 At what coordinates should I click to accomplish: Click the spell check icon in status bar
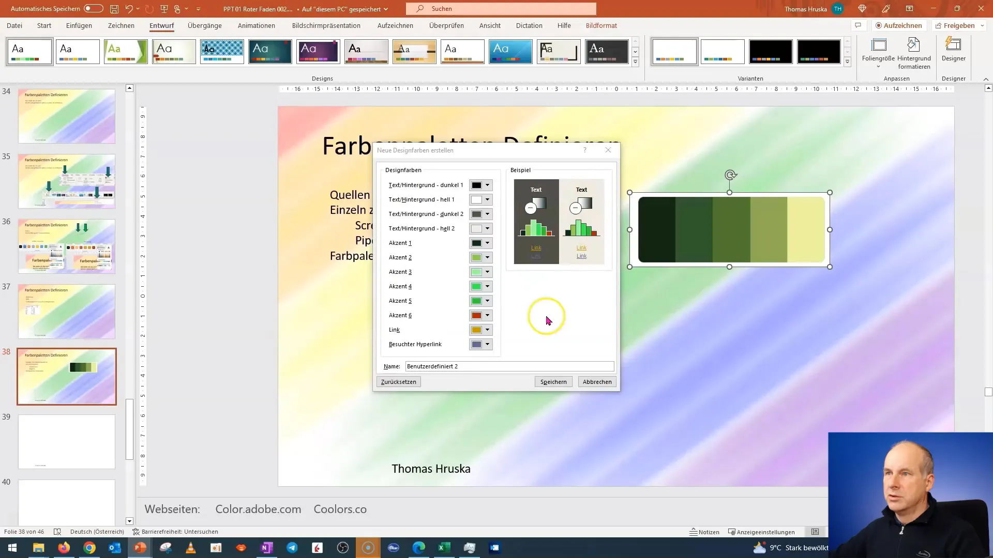tap(57, 532)
